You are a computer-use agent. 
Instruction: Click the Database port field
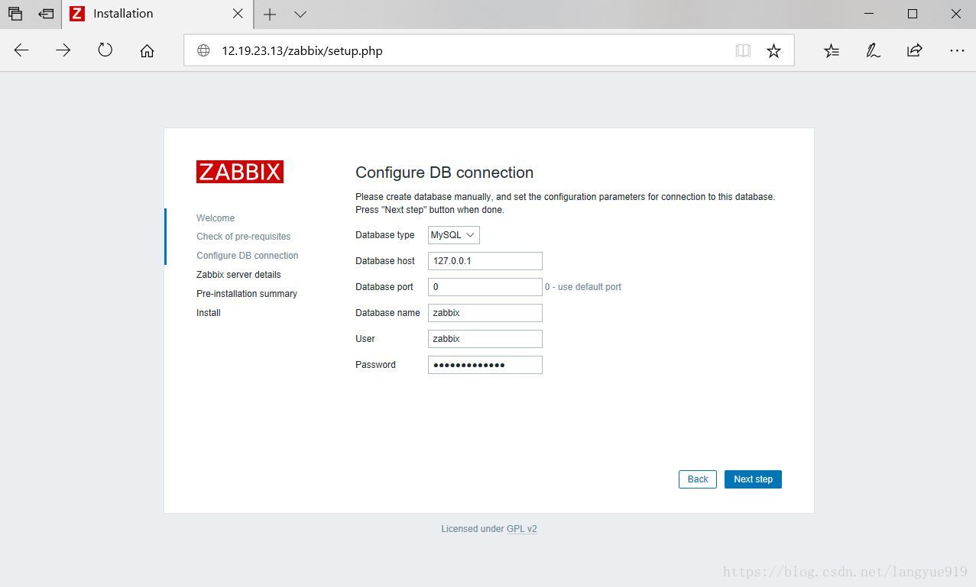pyautogui.click(x=485, y=287)
